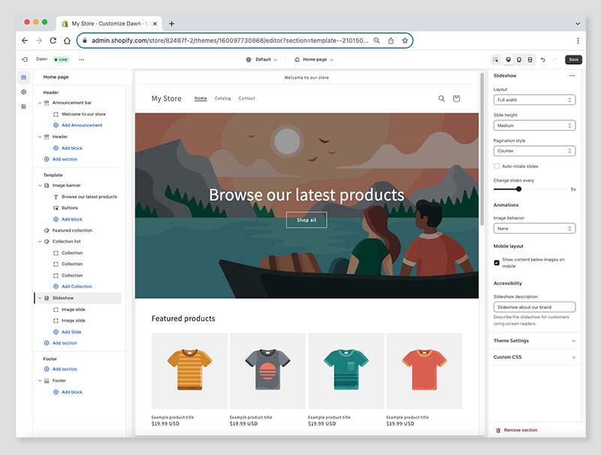Collapse the Image banner section
The height and width of the screenshot is (455, 601).
(40, 185)
